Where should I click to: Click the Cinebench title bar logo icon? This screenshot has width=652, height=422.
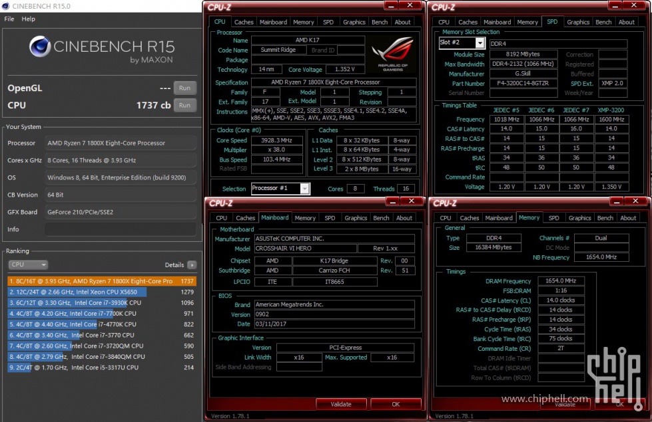click(5, 6)
